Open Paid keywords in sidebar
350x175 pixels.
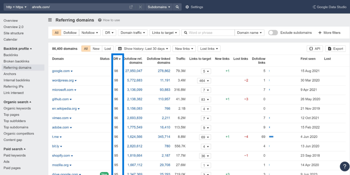click(15, 156)
